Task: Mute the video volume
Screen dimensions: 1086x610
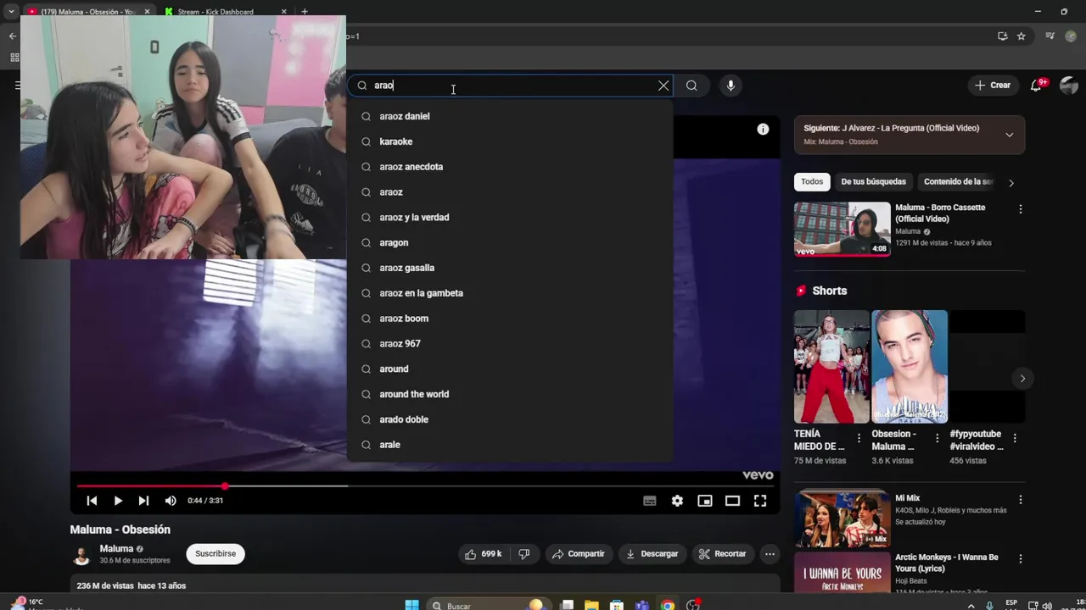Action: (x=171, y=501)
